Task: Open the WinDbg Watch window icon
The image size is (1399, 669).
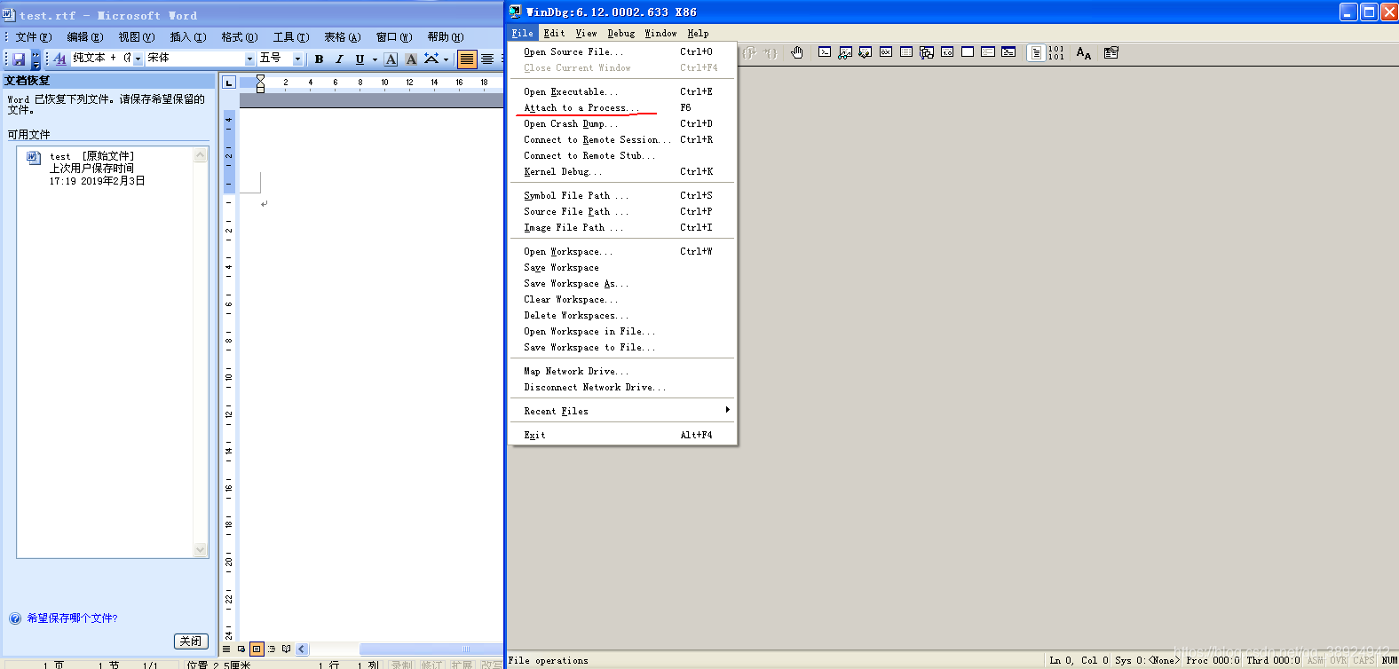Action: point(844,52)
